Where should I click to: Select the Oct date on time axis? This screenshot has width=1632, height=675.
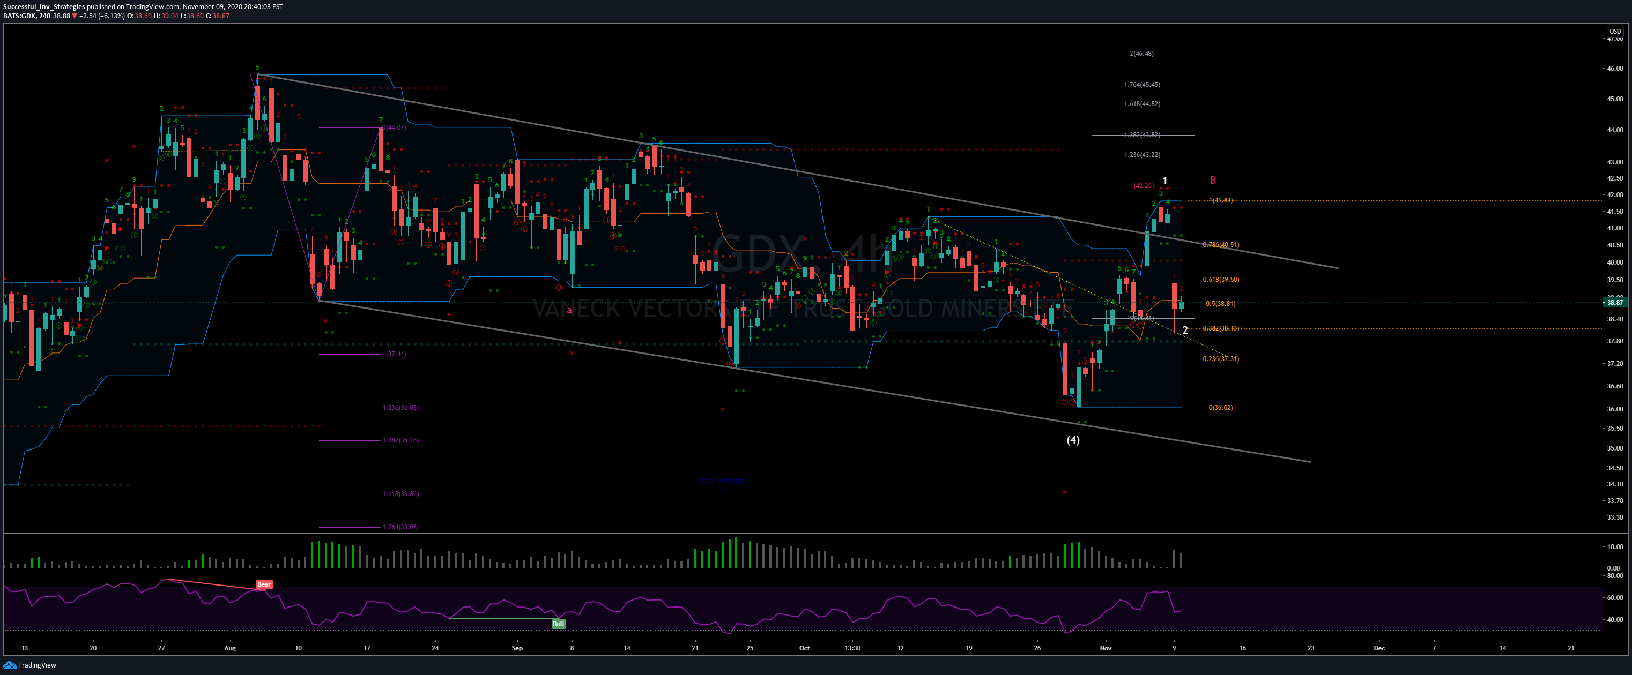(805, 648)
